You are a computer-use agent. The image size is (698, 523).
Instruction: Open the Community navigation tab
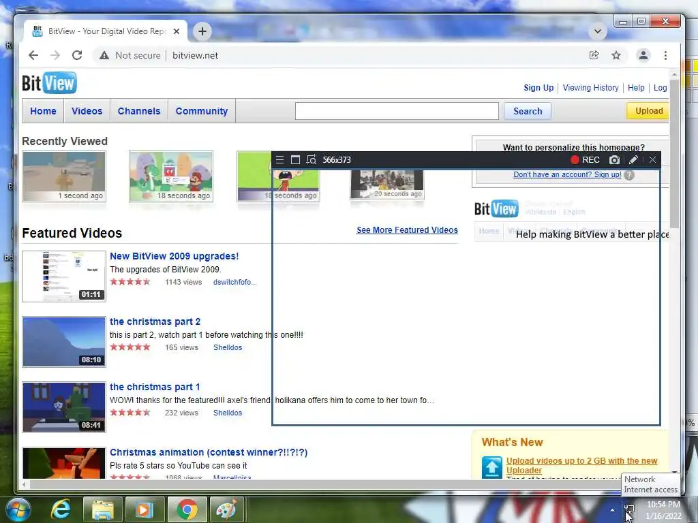click(x=202, y=111)
